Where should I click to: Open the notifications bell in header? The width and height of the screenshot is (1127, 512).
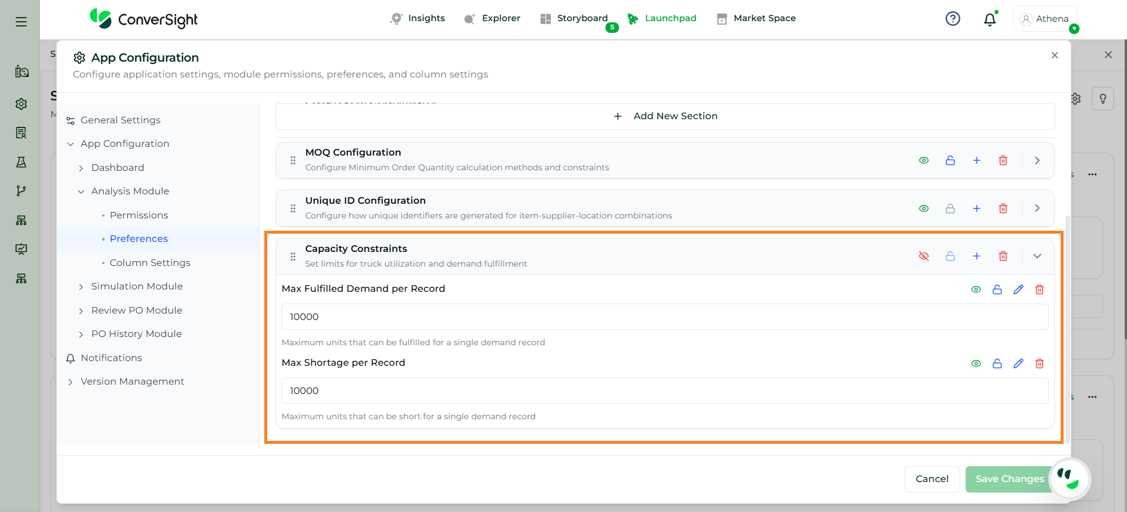point(990,19)
